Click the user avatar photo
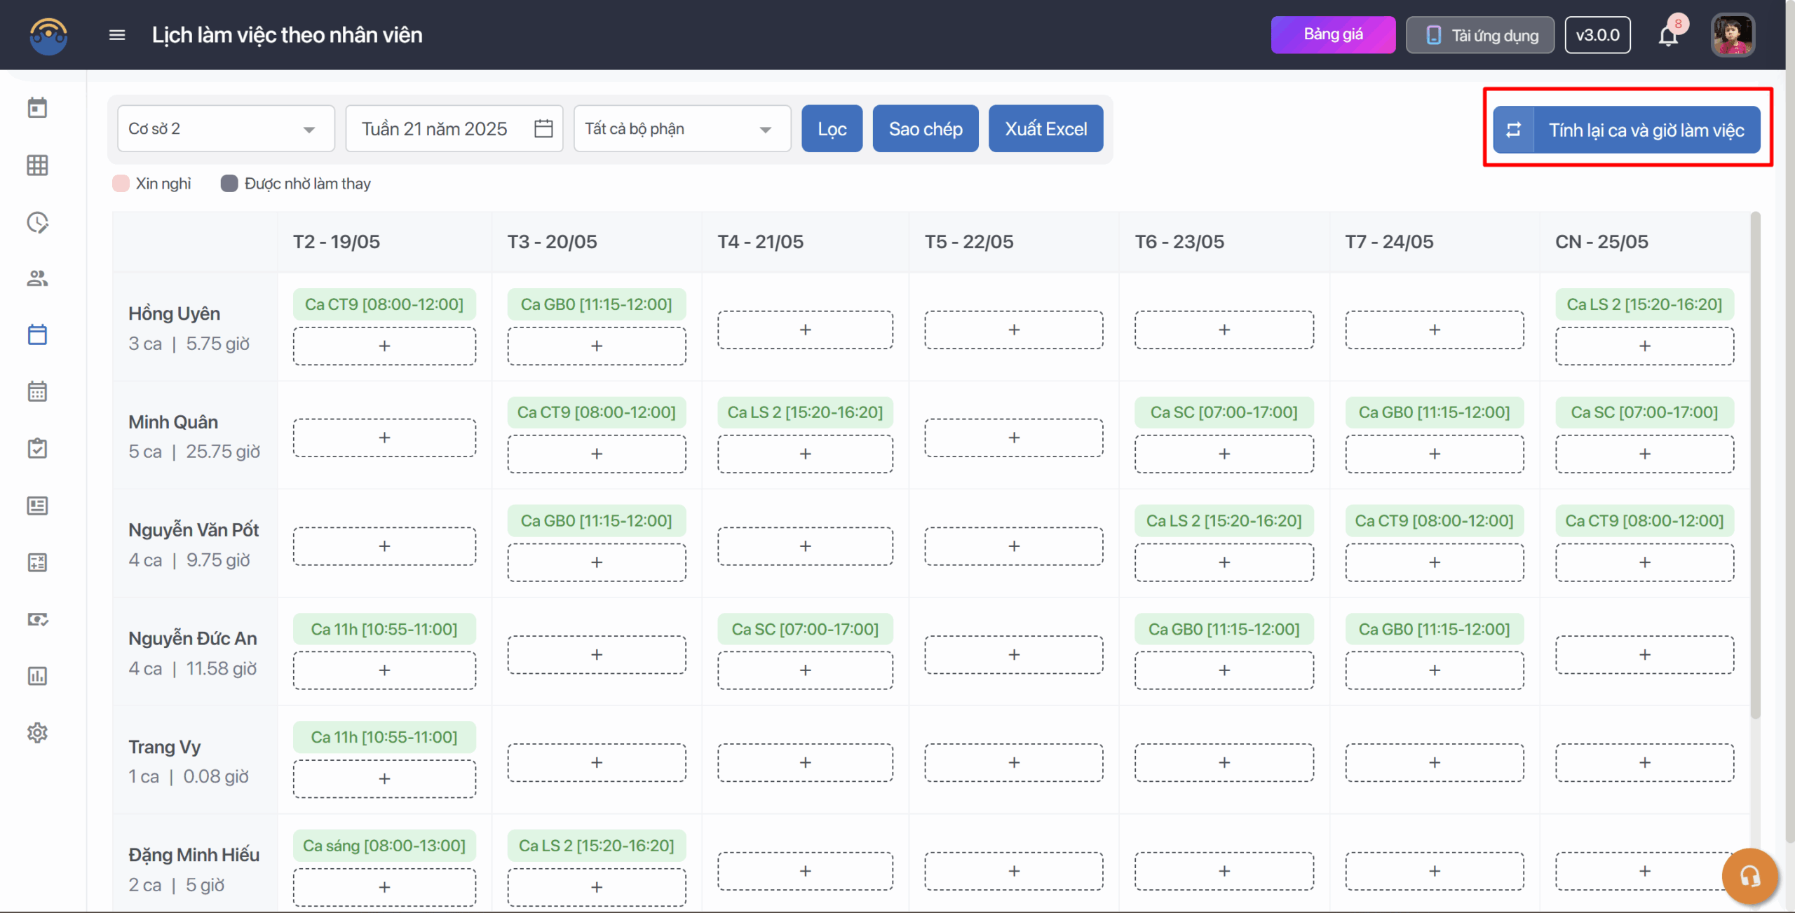The width and height of the screenshot is (1795, 913). click(x=1733, y=35)
